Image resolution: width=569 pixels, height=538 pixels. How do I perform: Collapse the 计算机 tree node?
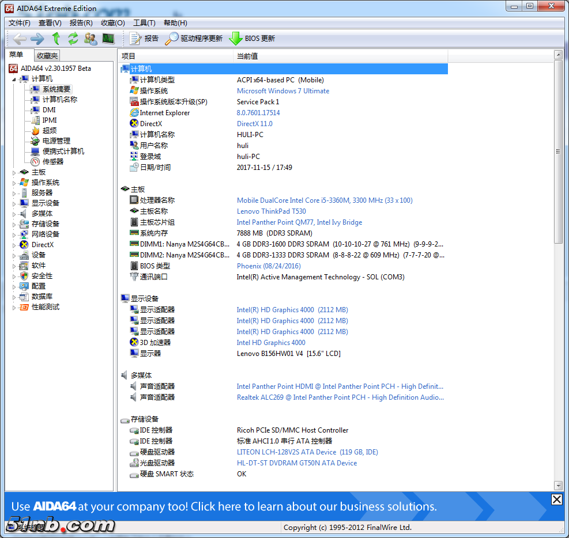14,79
